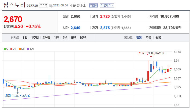Select the 3년 line chart tab

(x=65, y=38)
